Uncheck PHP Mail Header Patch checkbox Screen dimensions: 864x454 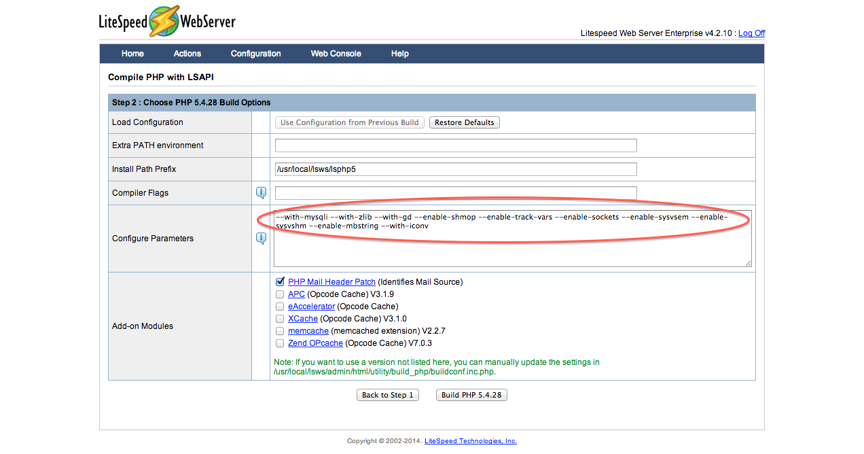[x=280, y=281]
